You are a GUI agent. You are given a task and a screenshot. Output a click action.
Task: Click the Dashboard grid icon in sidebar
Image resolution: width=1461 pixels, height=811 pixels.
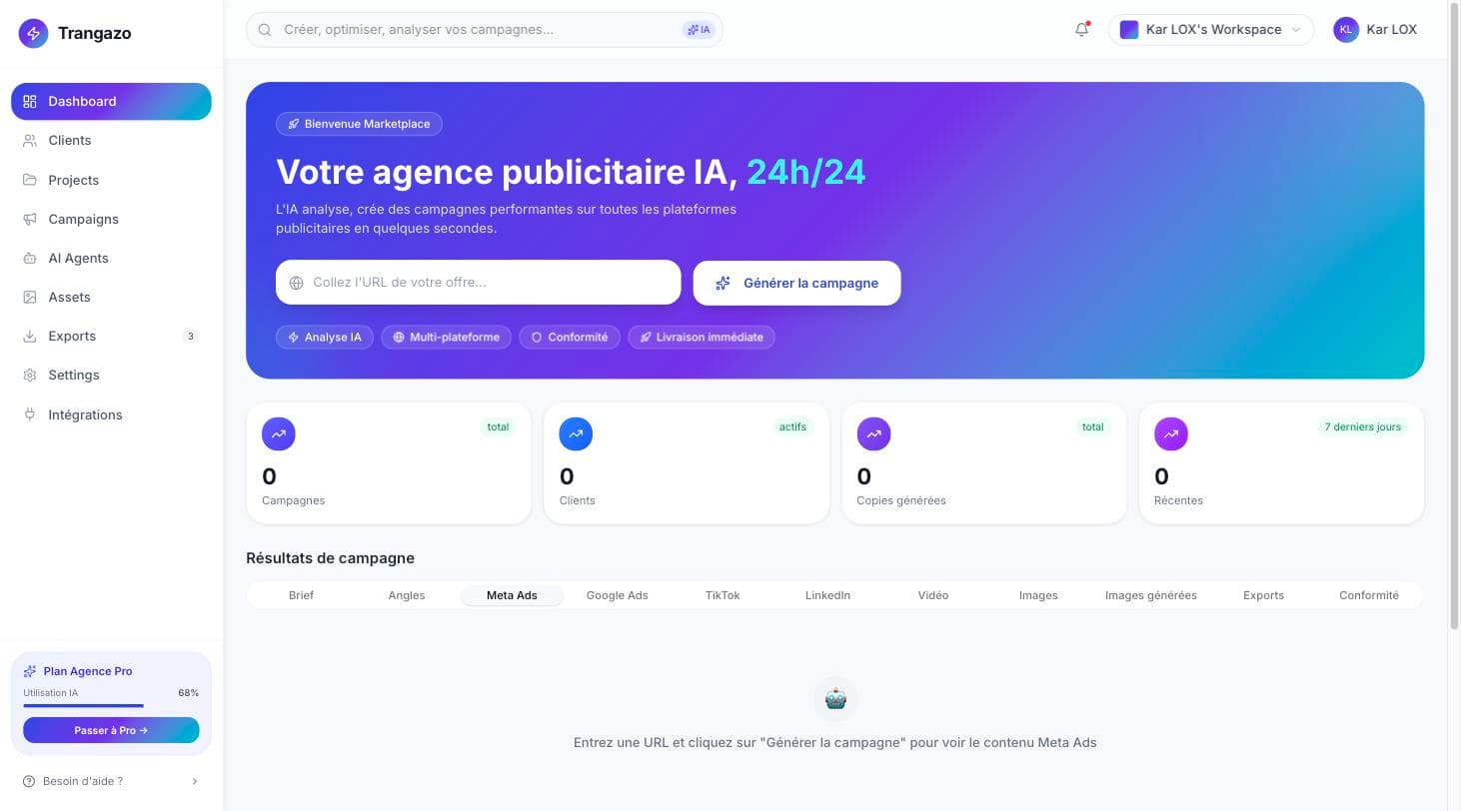30,101
